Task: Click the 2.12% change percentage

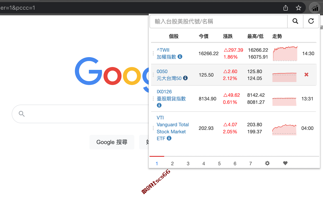Action: (230, 79)
